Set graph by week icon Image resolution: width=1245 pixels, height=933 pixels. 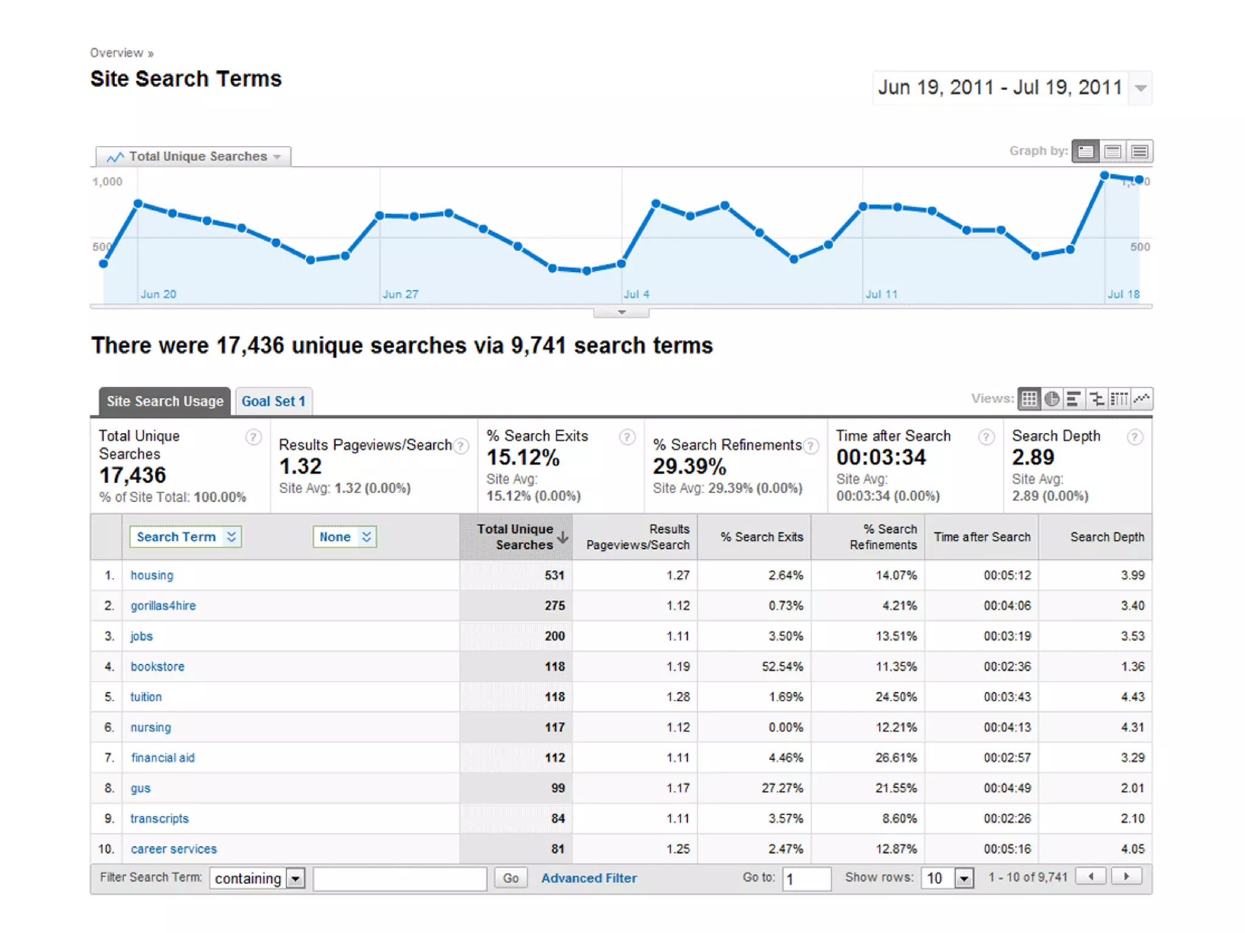coord(1112,151)
